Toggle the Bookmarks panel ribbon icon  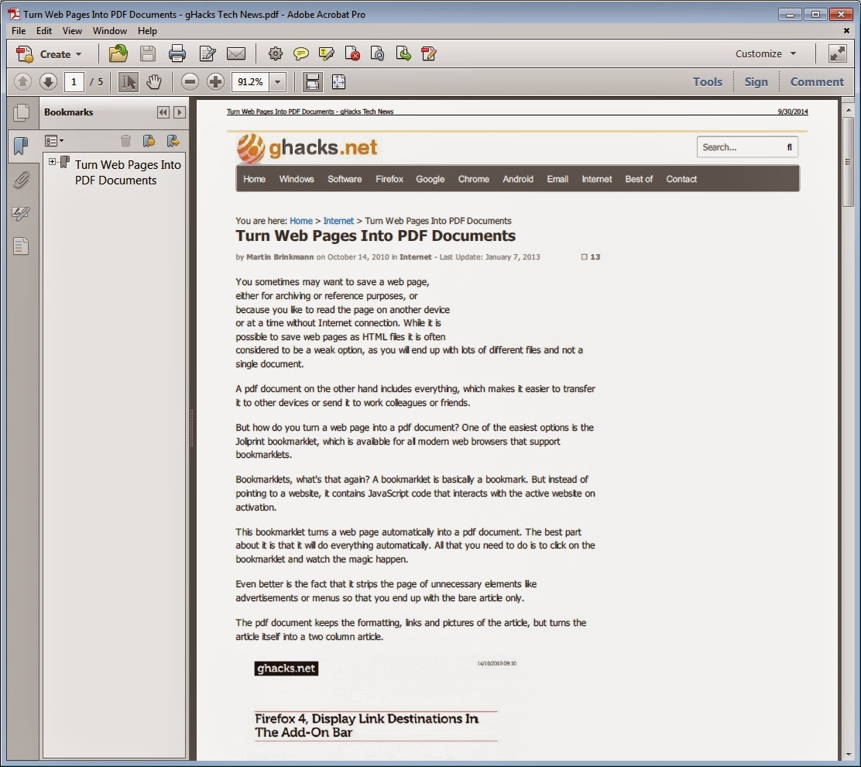pyautogui.click(x=22, y=146)
